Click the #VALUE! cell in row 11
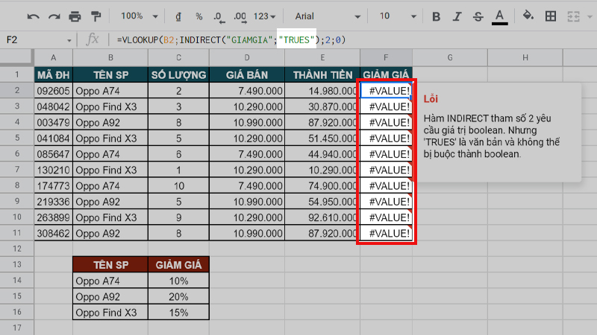Screen dimensions: 597x335 tap(386, 233)
